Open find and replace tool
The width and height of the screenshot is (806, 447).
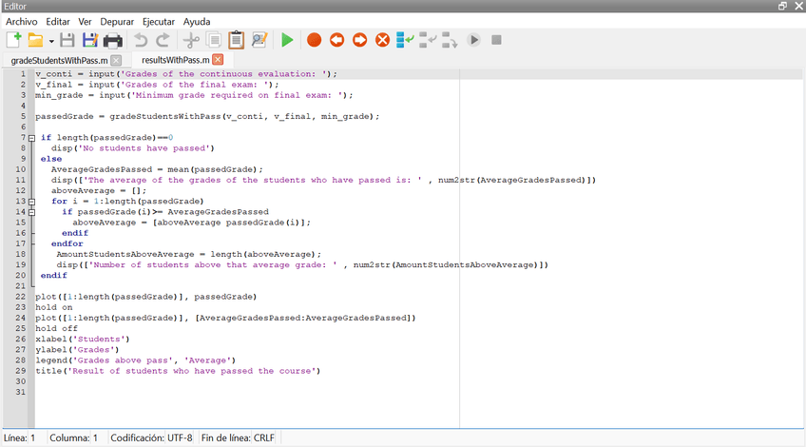259,40
